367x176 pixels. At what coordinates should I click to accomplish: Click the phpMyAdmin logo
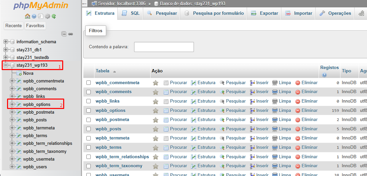pyautogui.click(x=41, y=6)
